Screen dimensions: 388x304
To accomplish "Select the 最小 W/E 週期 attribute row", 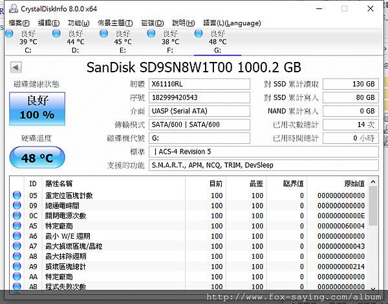I will (189, 236).
